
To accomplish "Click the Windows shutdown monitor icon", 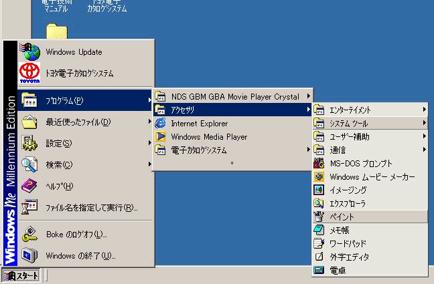I will pyautogui.click(x=29, y=255).
